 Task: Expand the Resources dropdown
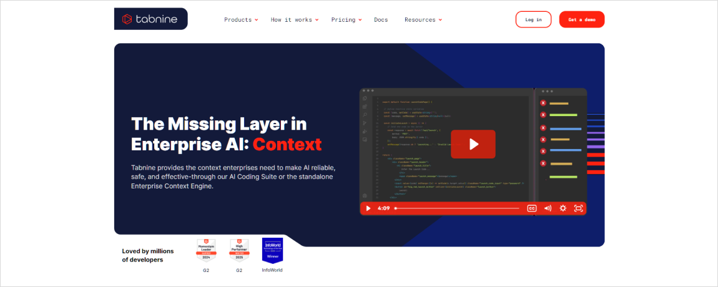(x=423, y=20)
